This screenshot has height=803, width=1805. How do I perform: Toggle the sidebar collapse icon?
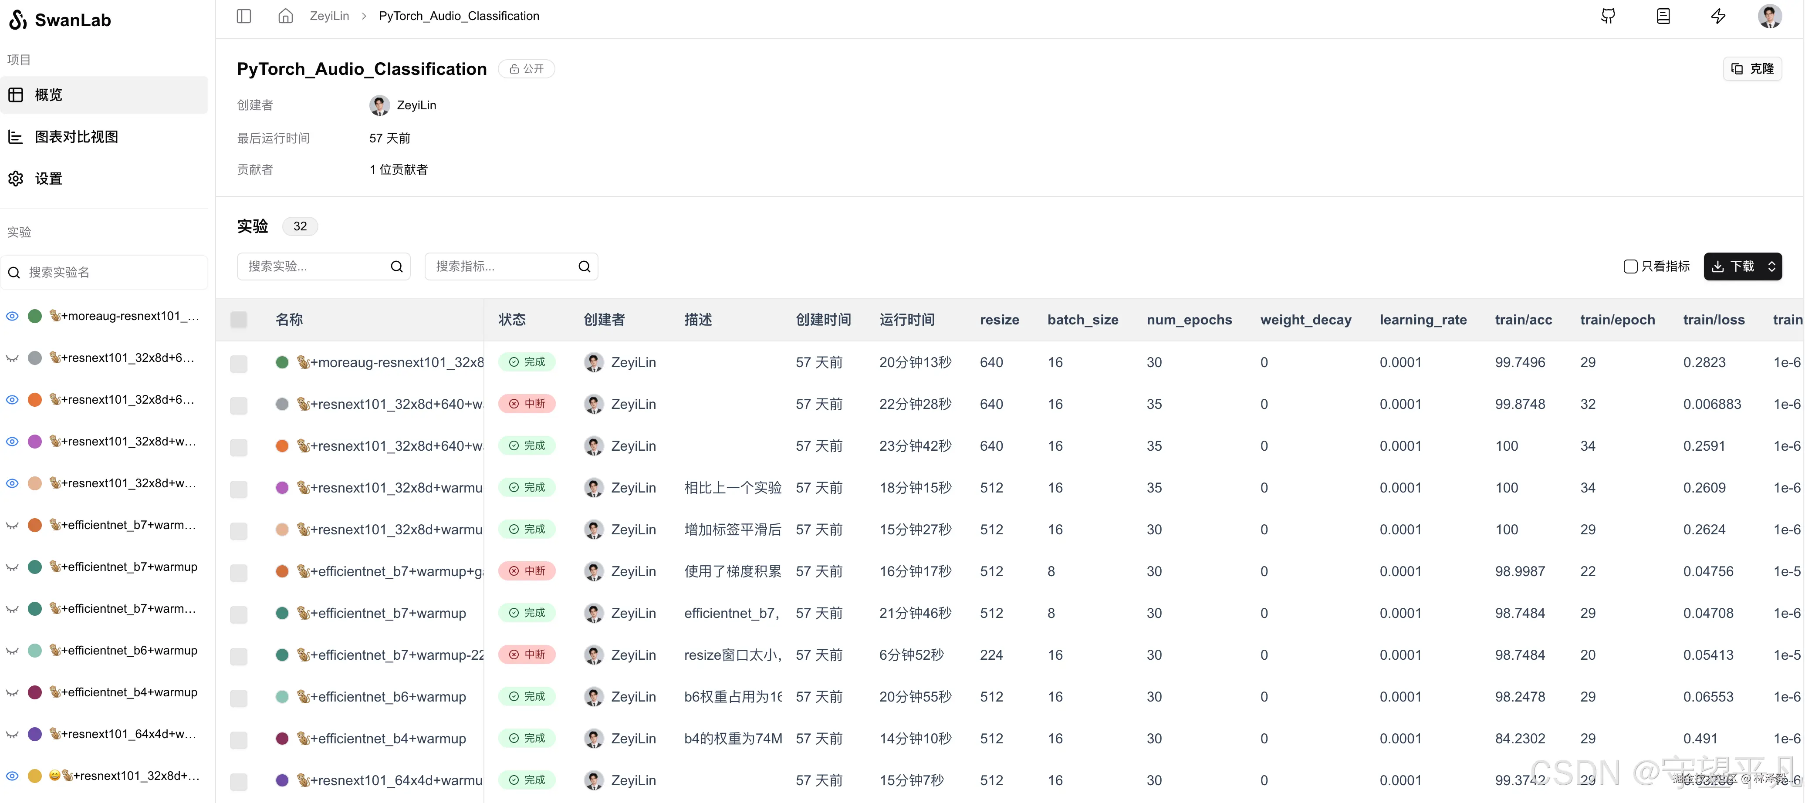[x=244, y=16]
